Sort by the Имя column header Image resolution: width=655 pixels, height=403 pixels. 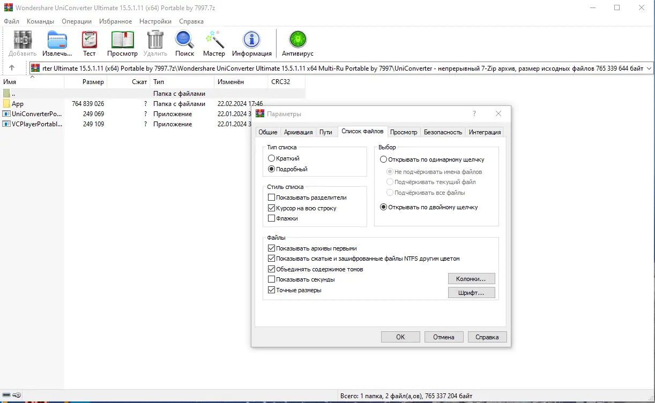[32, 82]
